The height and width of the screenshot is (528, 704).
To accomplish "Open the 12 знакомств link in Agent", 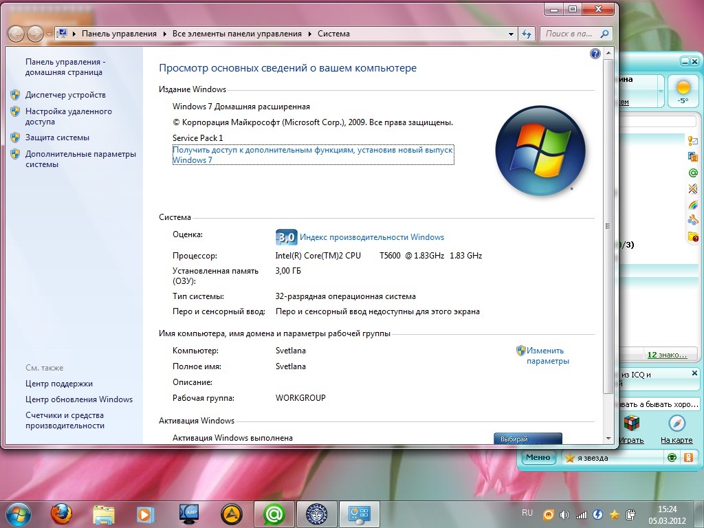I will tap(667, 355).
